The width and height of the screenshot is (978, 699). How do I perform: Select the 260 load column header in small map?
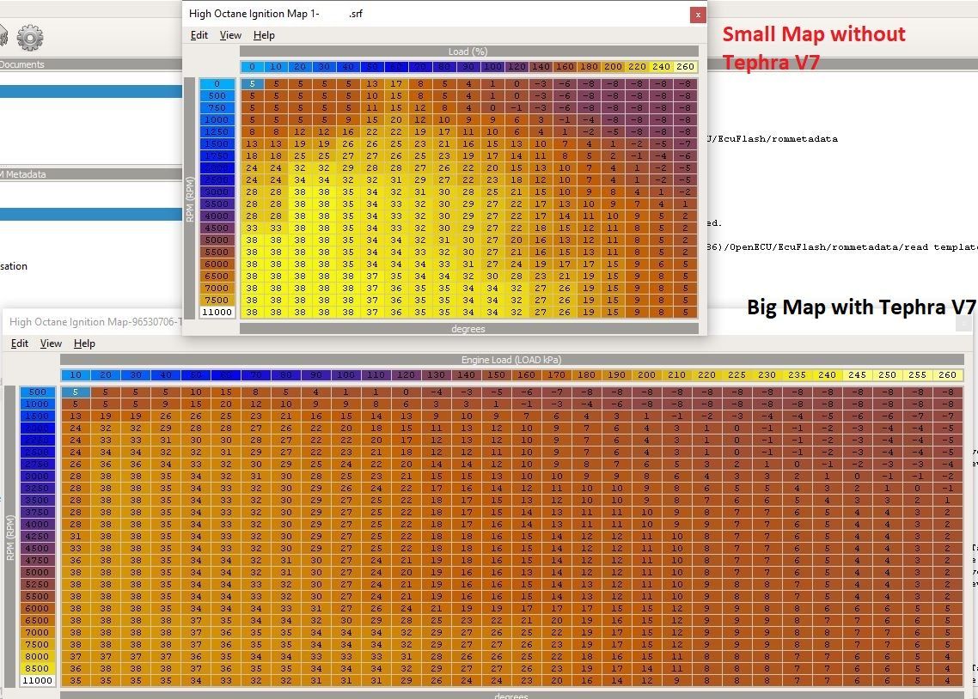[x=686, y=67]
